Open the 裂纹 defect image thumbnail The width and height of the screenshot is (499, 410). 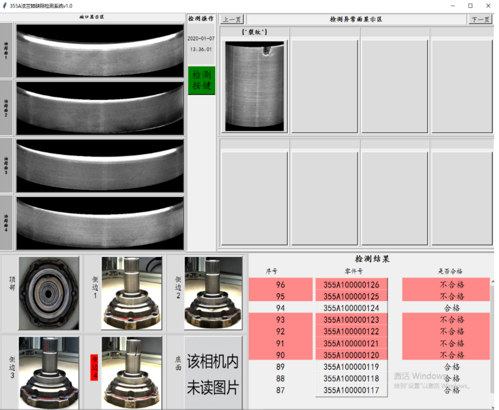(254, 86)
